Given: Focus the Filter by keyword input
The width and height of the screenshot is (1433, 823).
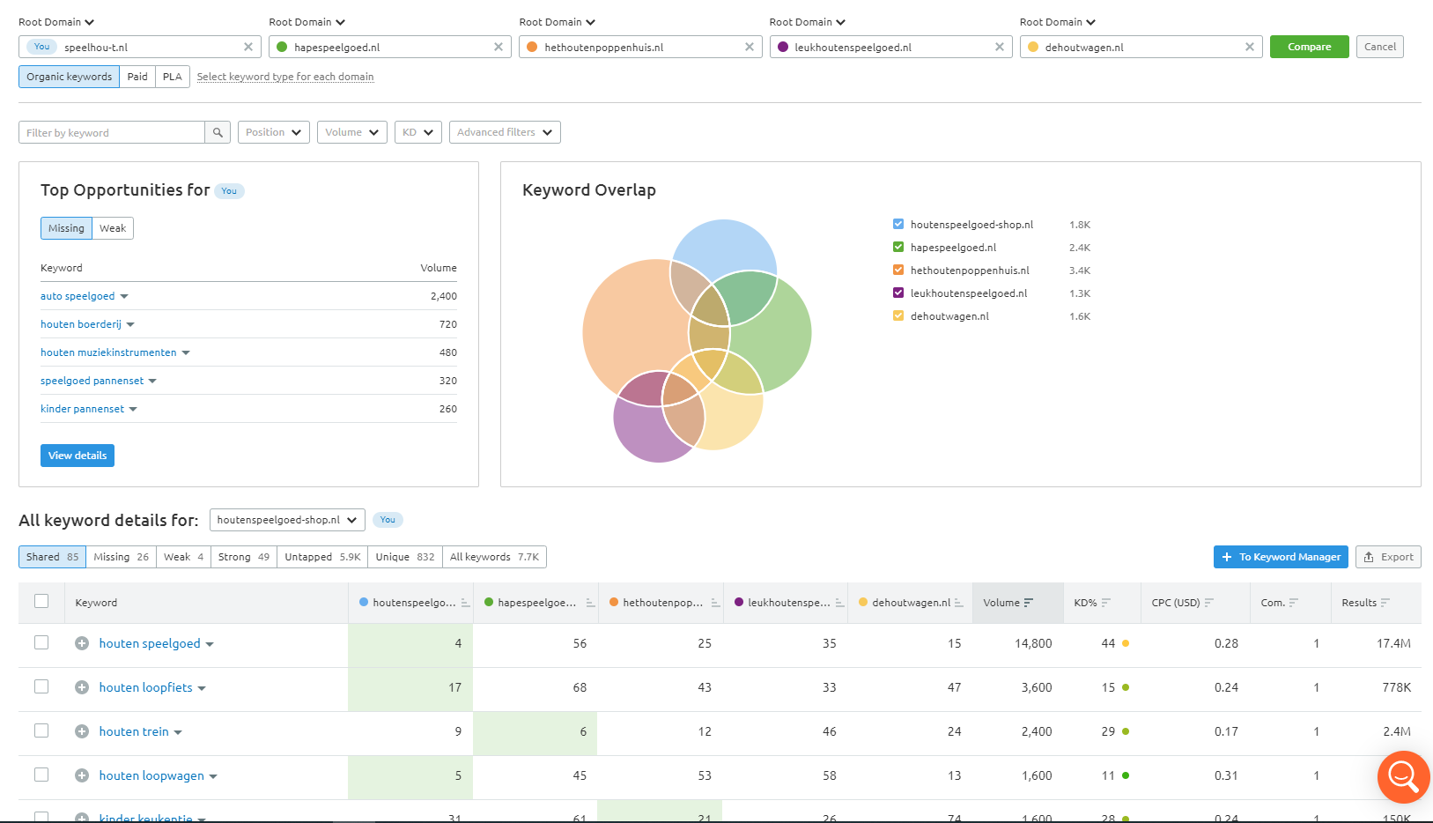Looking at the screenshot, I should click(112, 132).
